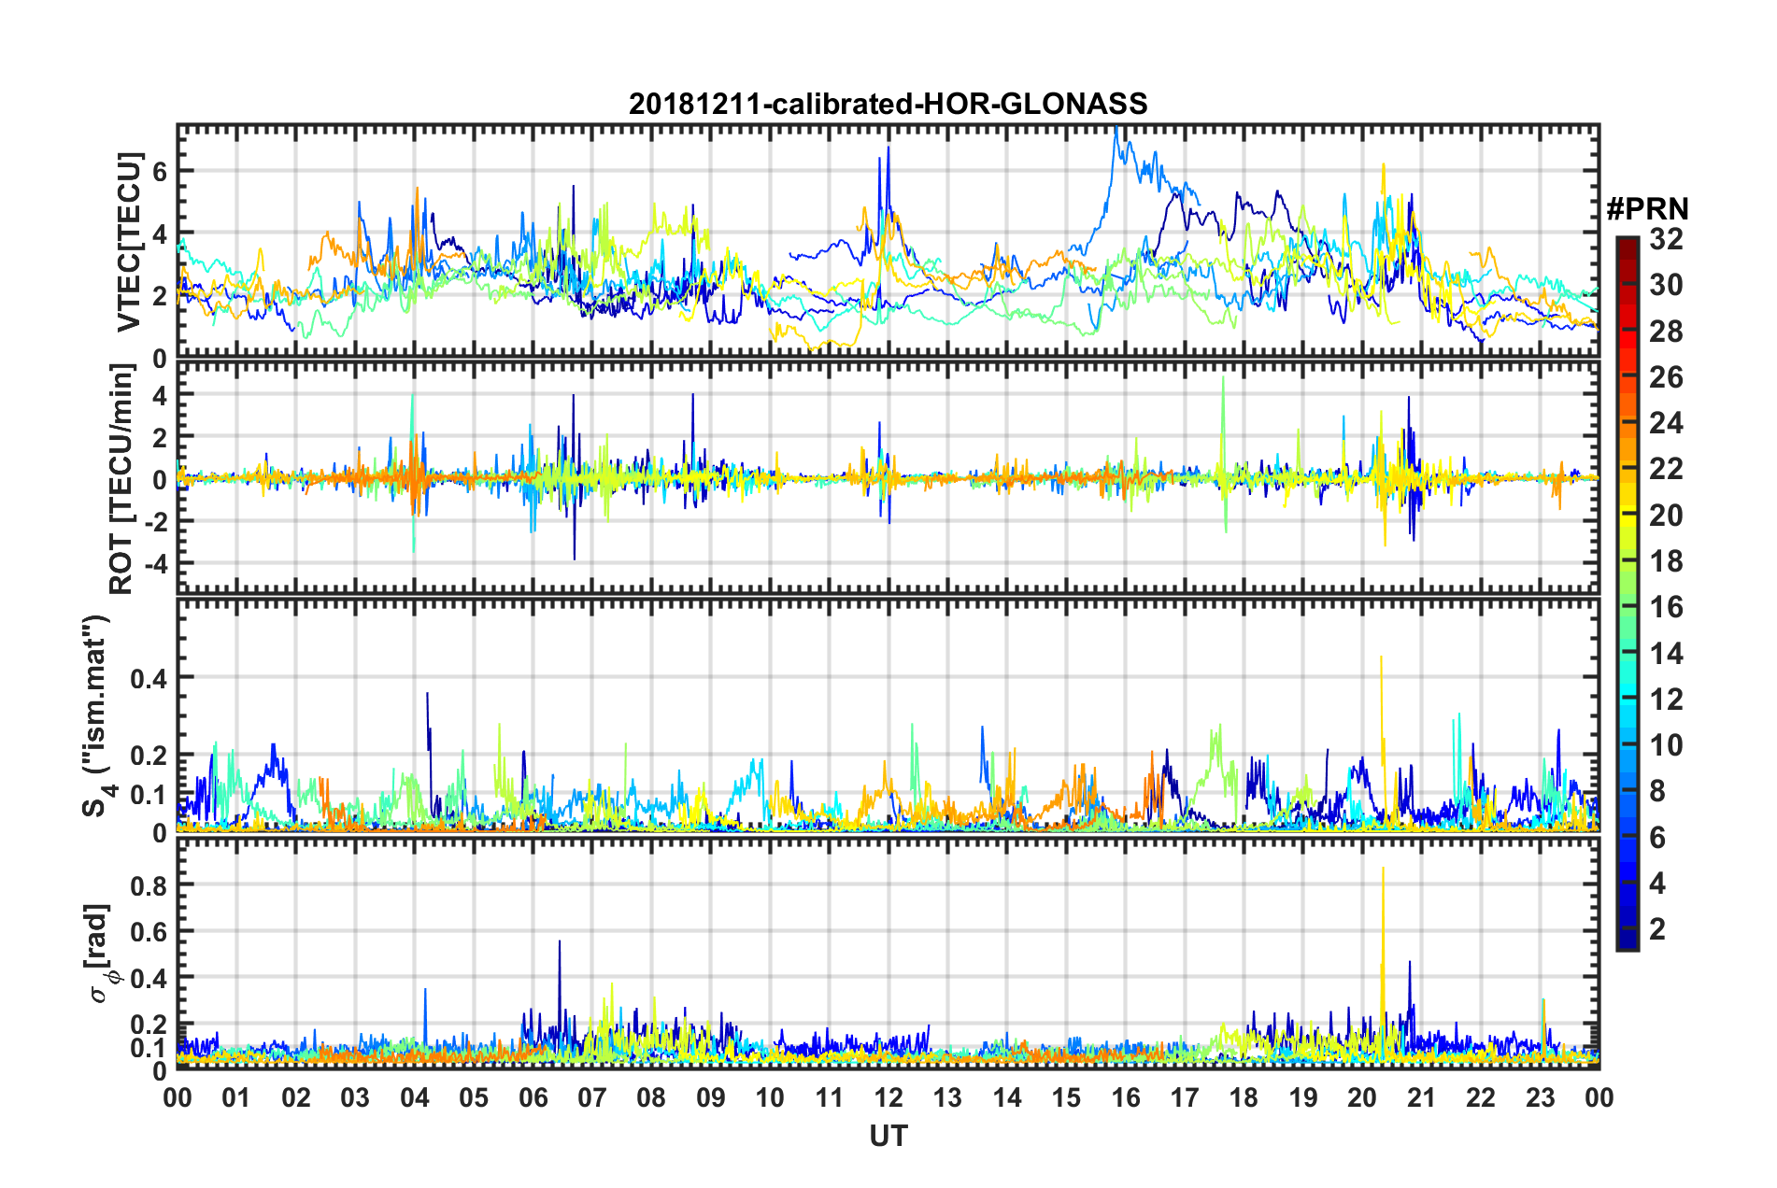Screen dimensions: 1777x1188
Task: Click x-axis hour label 01
Action: pyautogui.click(x=236, y=1097)
